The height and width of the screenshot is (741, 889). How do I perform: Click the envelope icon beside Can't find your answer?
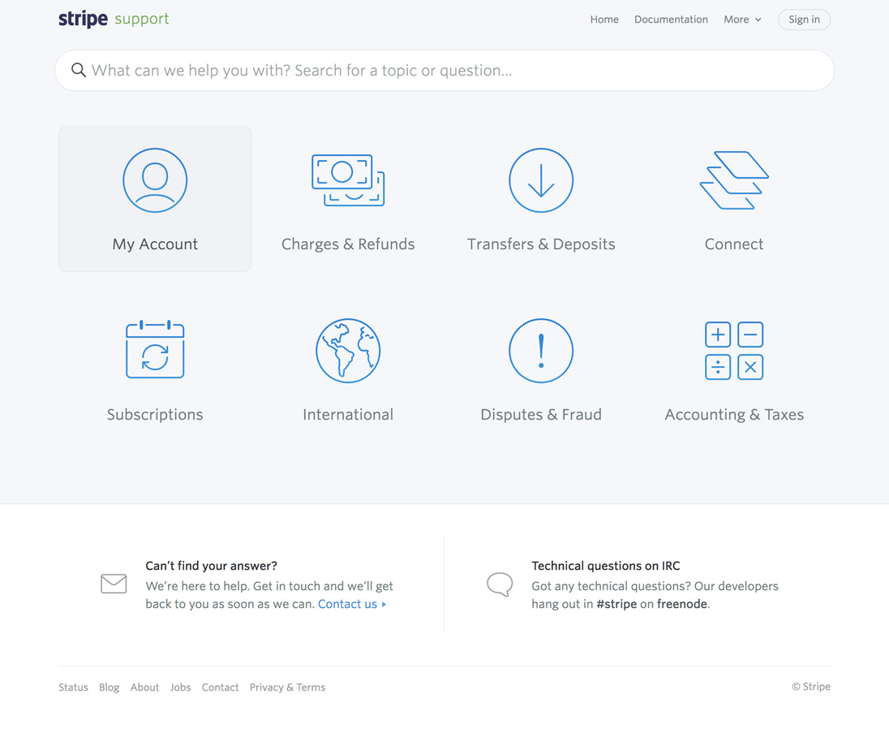[114, 584]
